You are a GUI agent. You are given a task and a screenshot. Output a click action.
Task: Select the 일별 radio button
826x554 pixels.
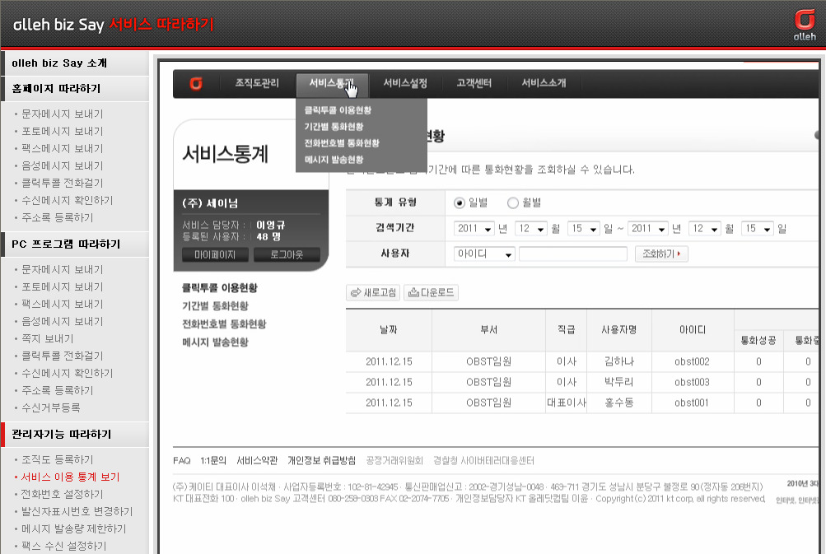click(460, 203)
